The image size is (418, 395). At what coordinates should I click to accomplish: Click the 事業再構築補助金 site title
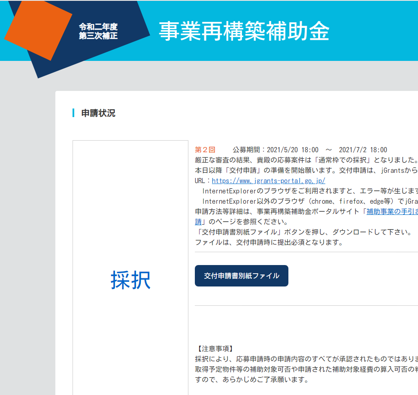(244, 31)
